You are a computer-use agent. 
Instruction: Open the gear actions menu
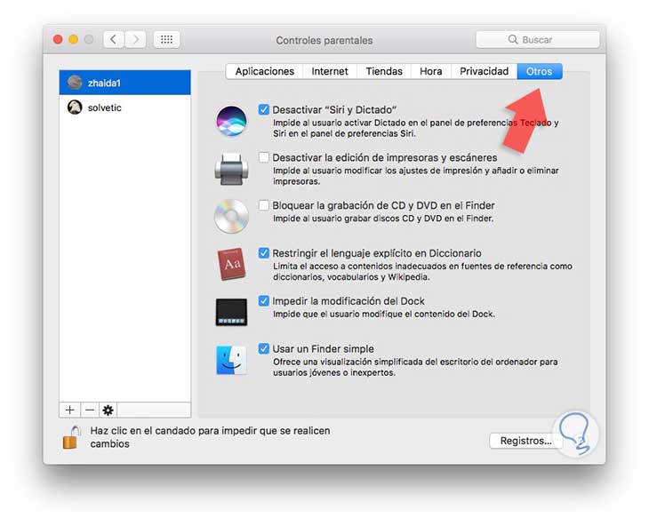click(108, 410)
